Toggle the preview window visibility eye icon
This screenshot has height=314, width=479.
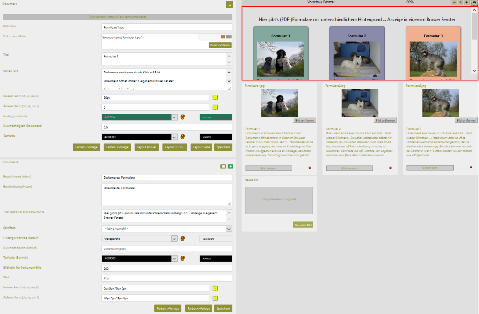click(473, 2)
